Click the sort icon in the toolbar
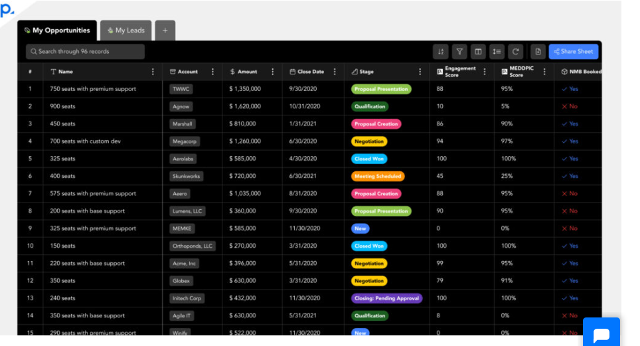 tap(441, 52)
